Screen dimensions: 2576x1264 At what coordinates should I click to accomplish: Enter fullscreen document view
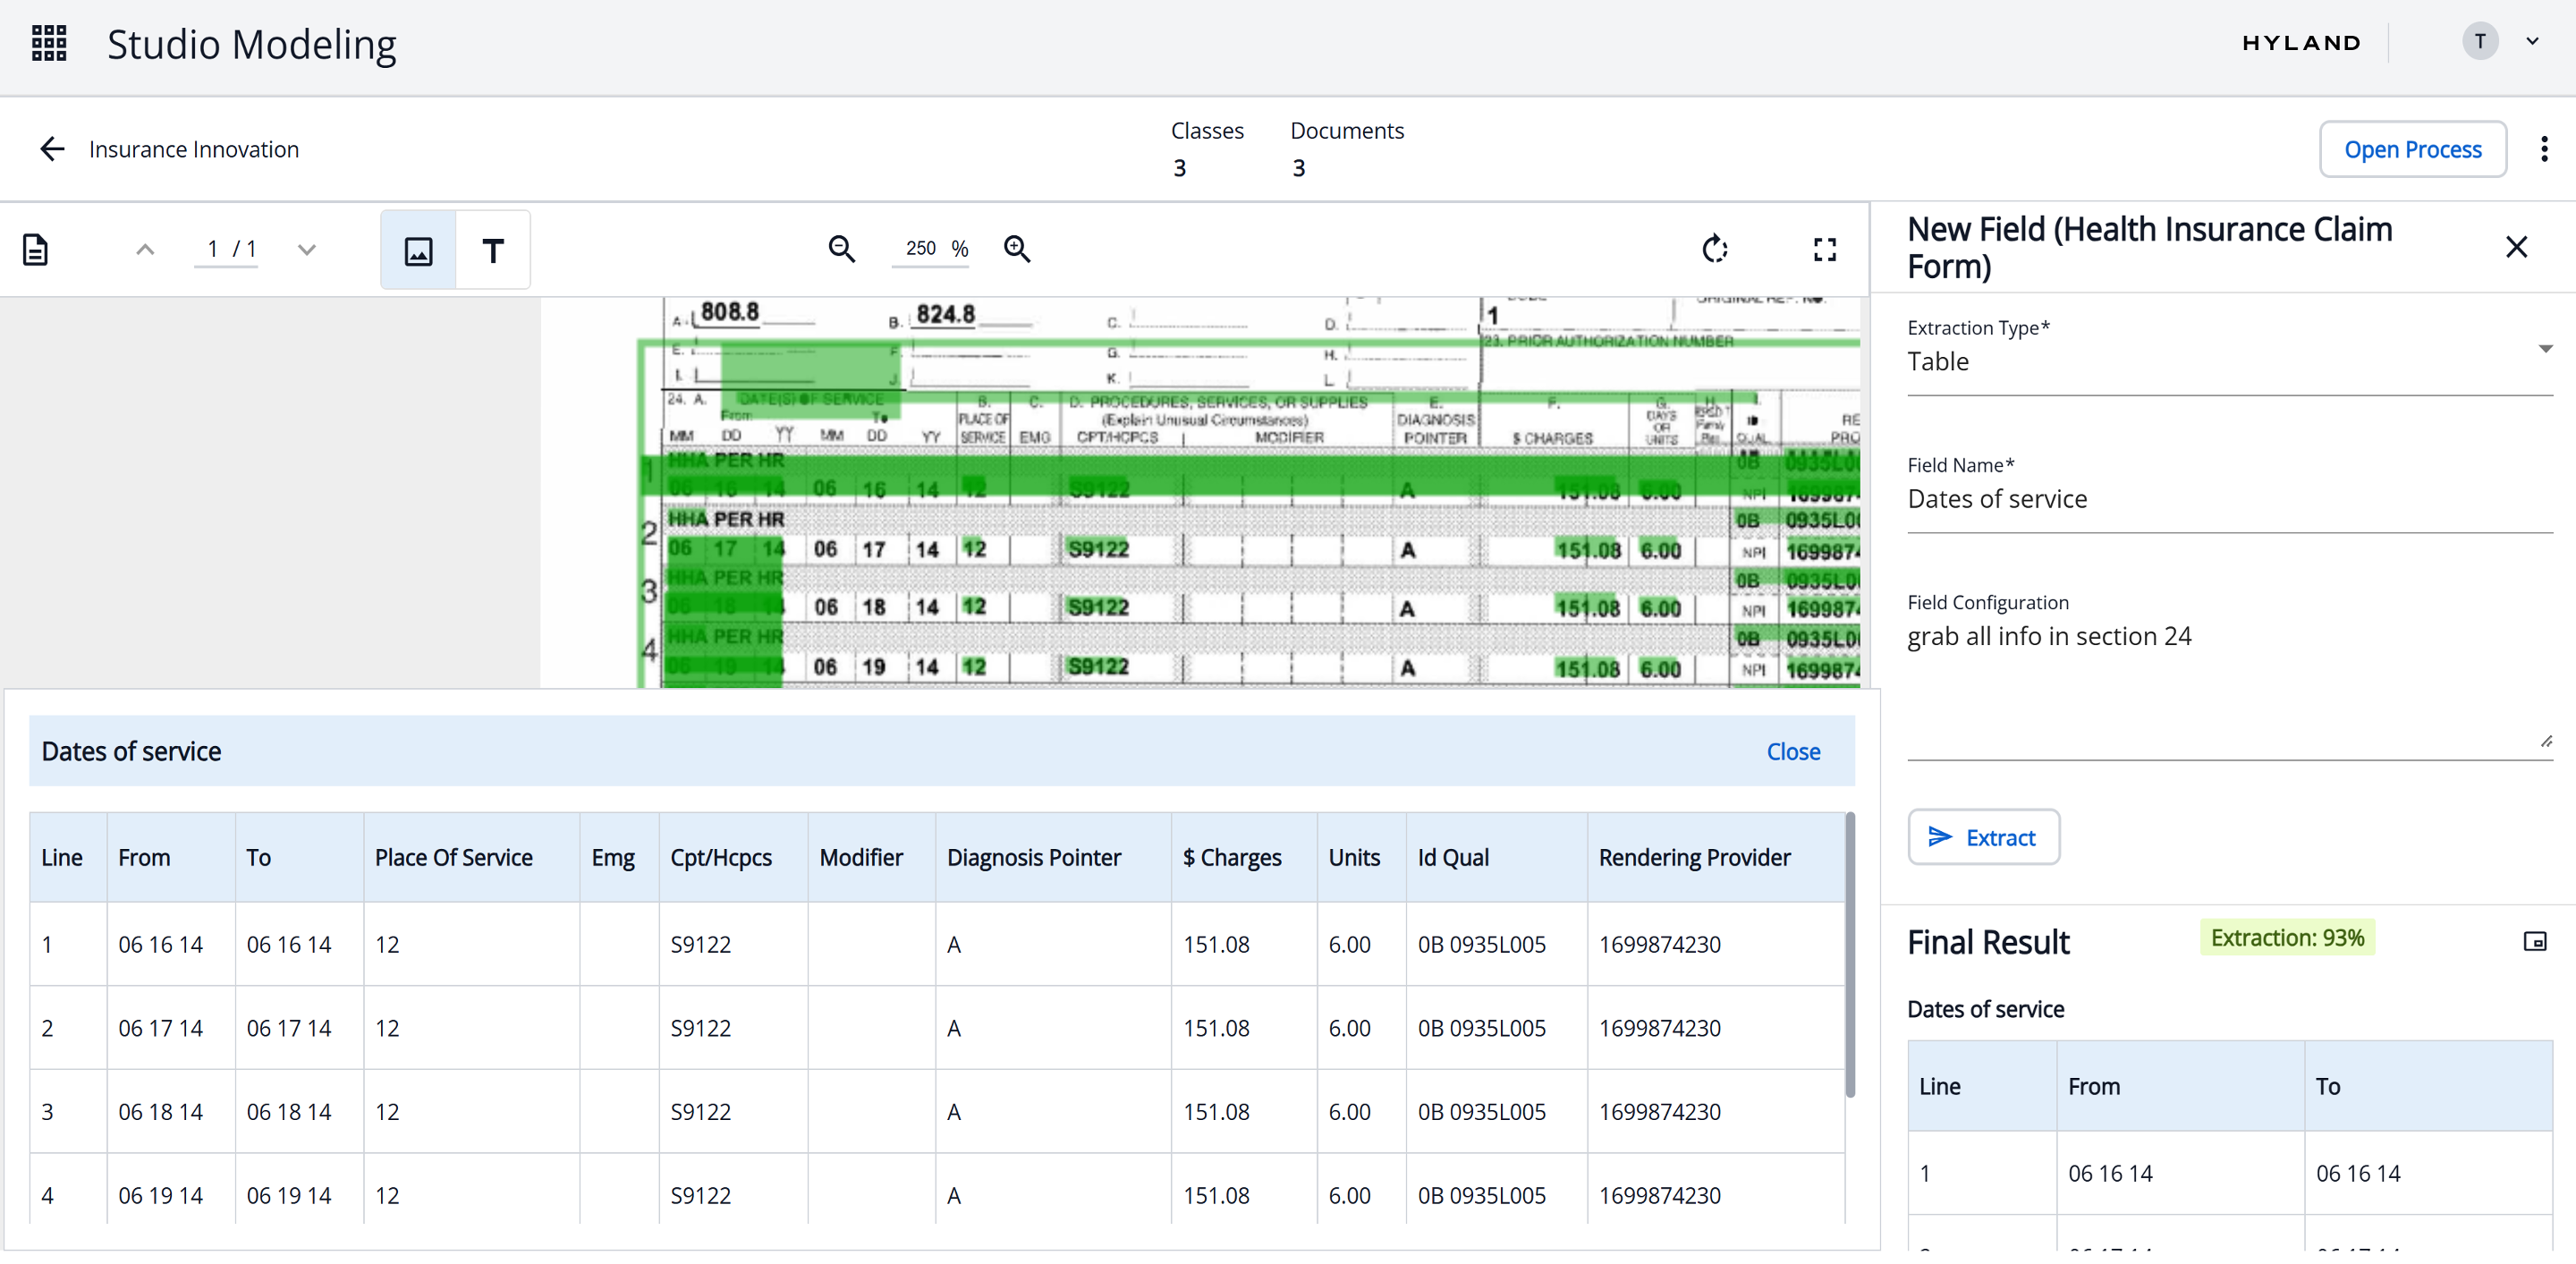[x=1825, y=249]
